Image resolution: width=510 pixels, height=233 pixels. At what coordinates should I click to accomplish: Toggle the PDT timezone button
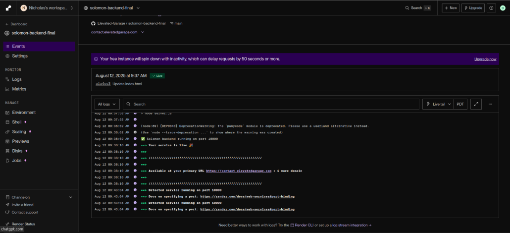[460, 104]
